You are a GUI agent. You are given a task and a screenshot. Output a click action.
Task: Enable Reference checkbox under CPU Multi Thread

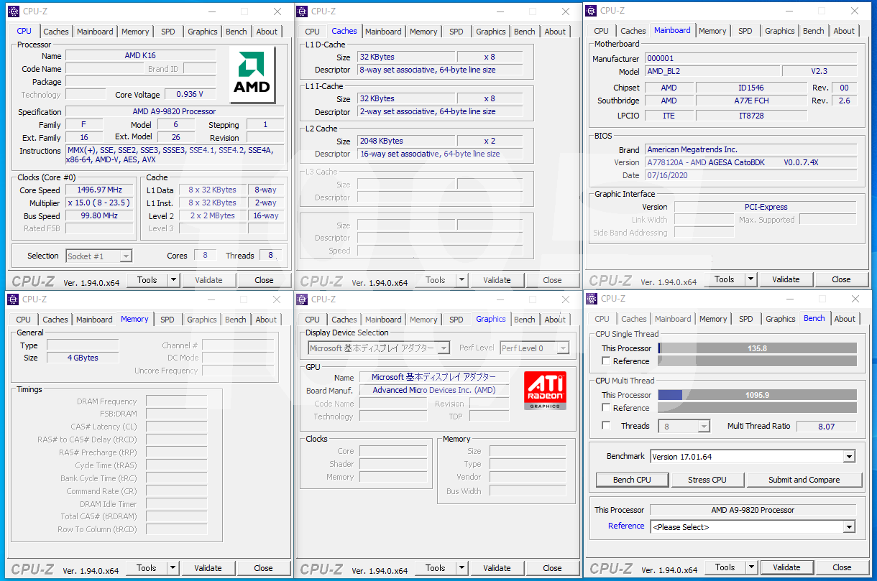click(x=606, y=408)
